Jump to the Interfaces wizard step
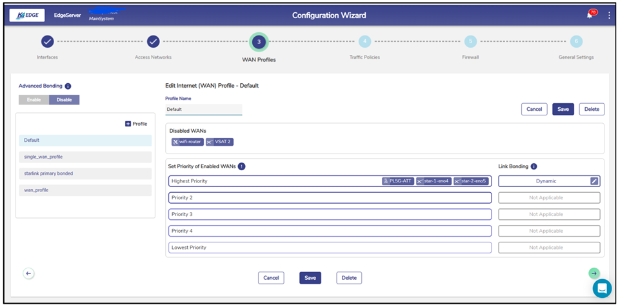618x305 pixels. pyautogui.click(x=47, y=42)
